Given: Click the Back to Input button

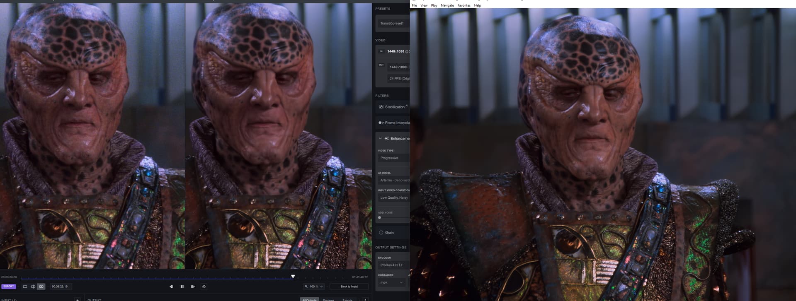Looking at the screenshot, I should coord(349,287).
